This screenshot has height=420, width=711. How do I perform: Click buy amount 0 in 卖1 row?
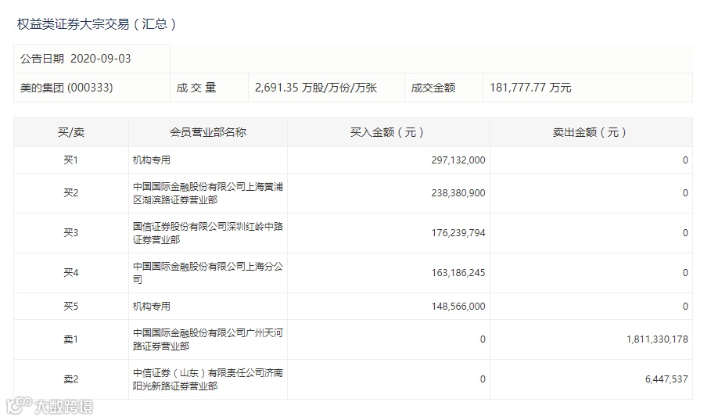coord(483,339)
